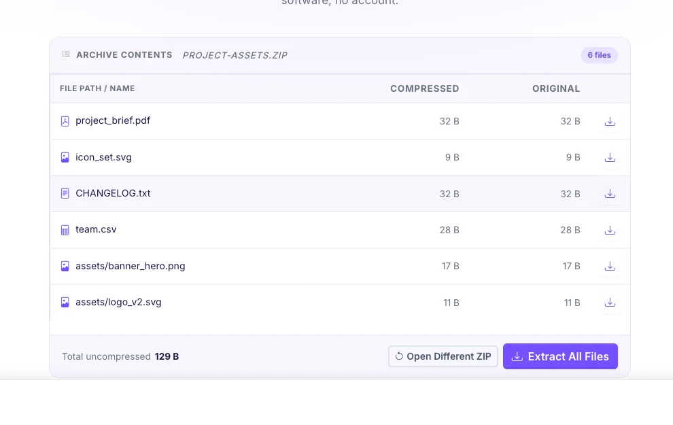Download icon_set.svg via its download icon
This screenshot has width=673, height=425.
coord(610,158)
